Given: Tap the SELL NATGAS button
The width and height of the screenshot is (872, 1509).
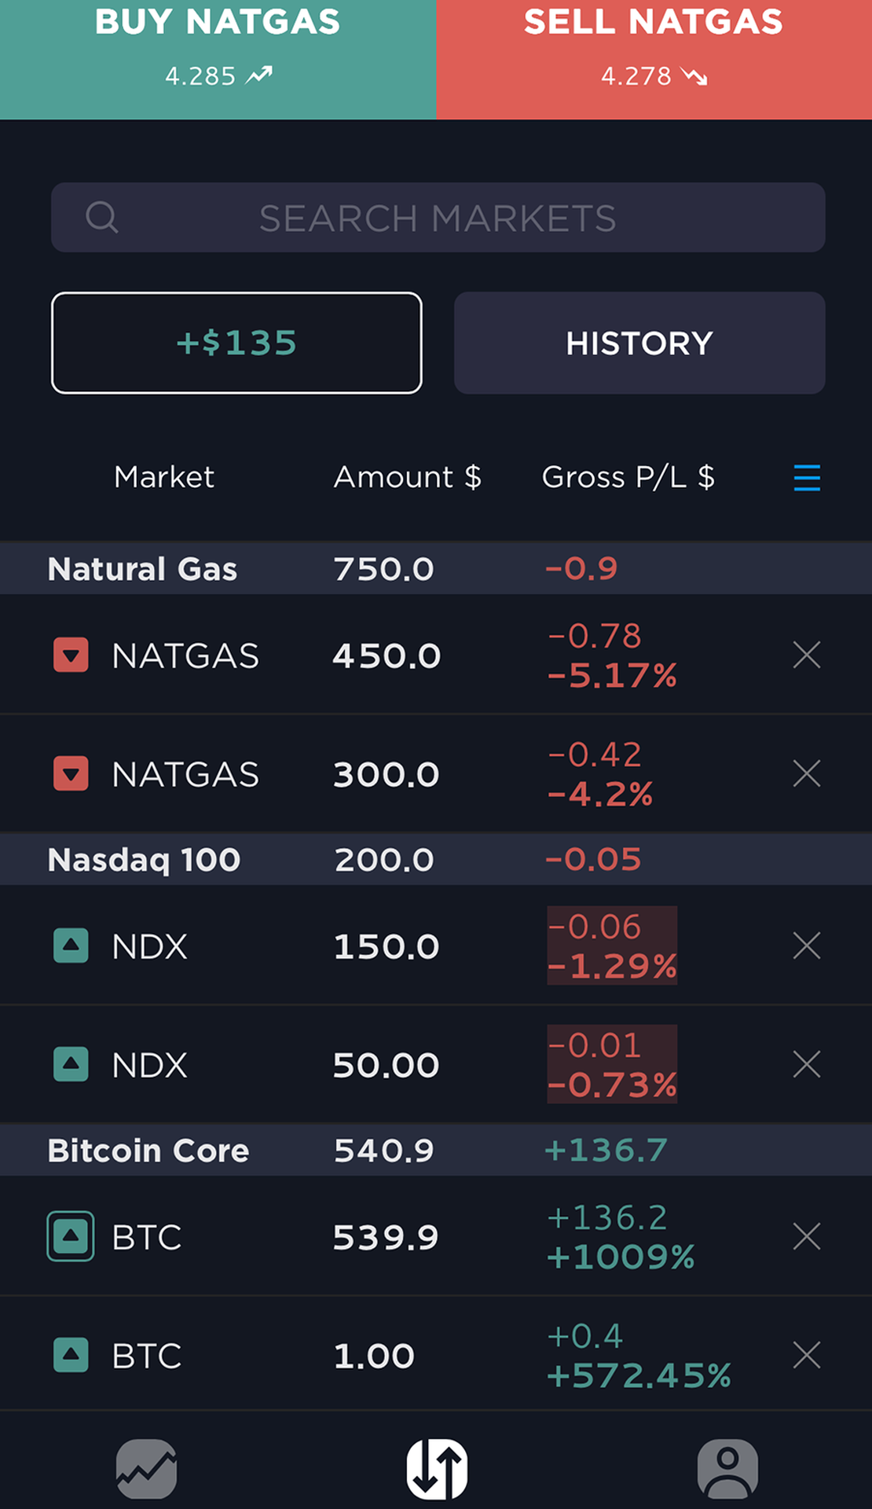Looking at the screenshot, I should pos(654,60).
